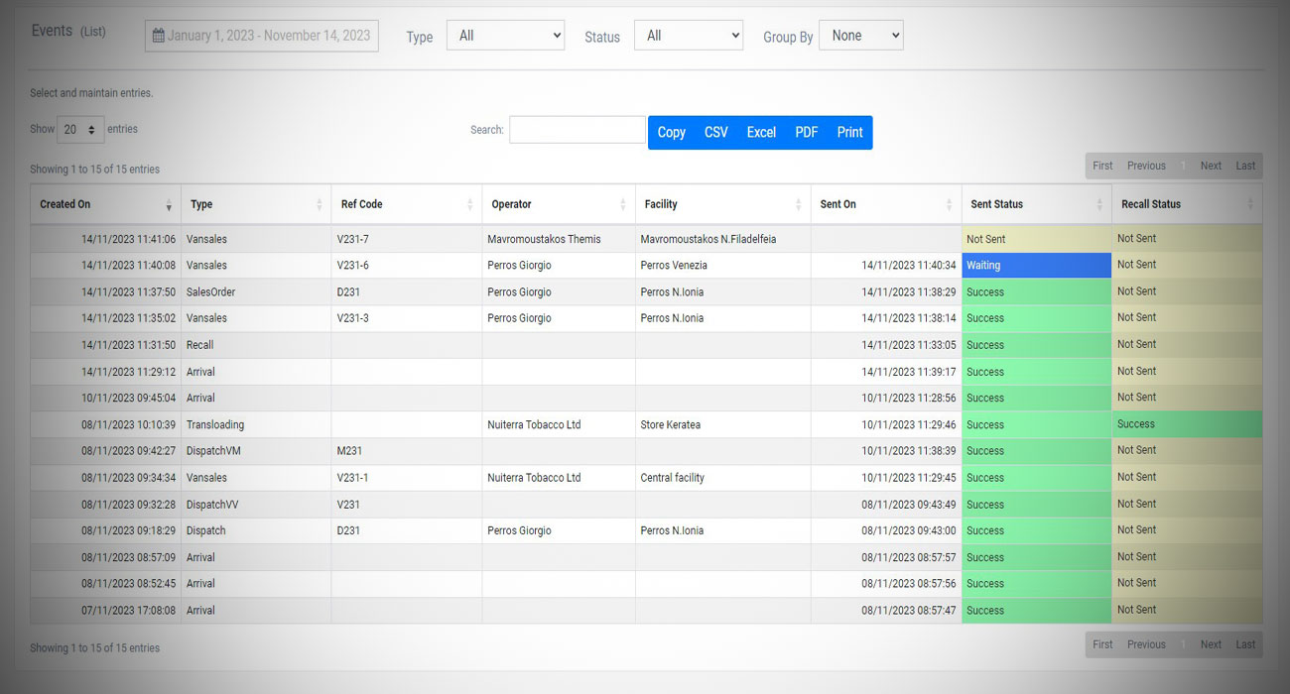
Task: Go to Next page in bottom pagination
Action: click(x=1211, y=644)
